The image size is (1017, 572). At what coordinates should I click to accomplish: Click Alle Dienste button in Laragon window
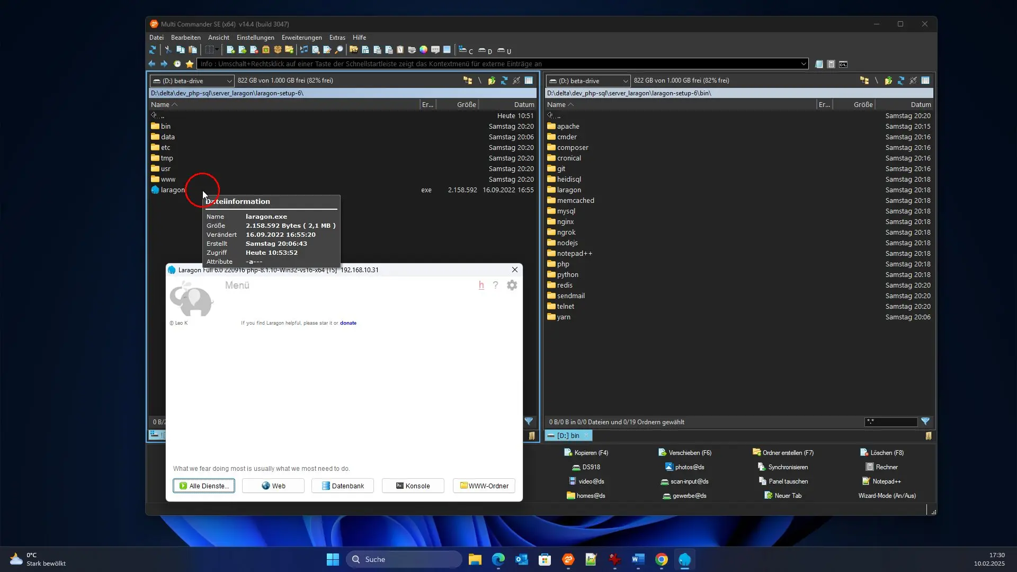[x=204, y=486]
